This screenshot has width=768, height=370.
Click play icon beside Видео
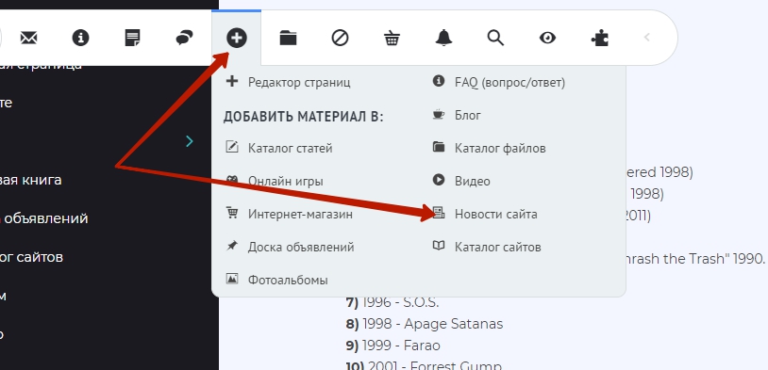pos(439,180)
